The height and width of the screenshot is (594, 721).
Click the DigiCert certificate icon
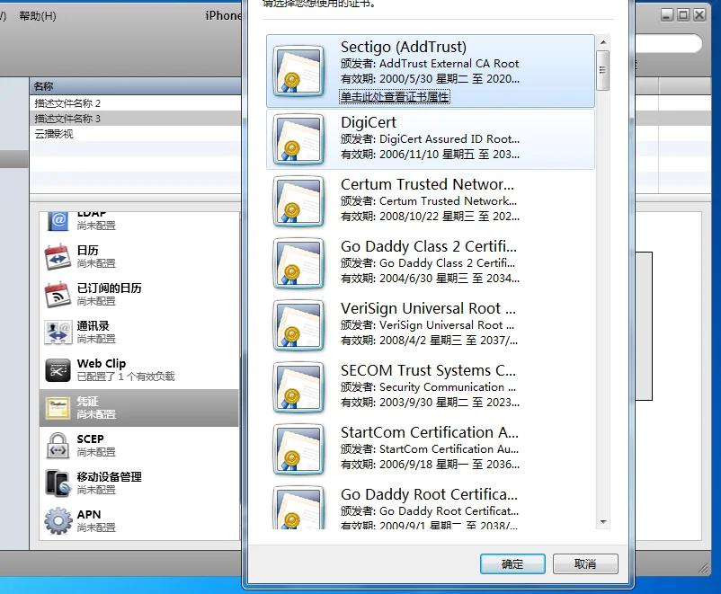298,139
